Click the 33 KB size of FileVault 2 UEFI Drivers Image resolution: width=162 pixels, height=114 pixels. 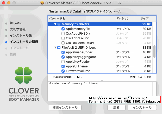coord(147,48)
